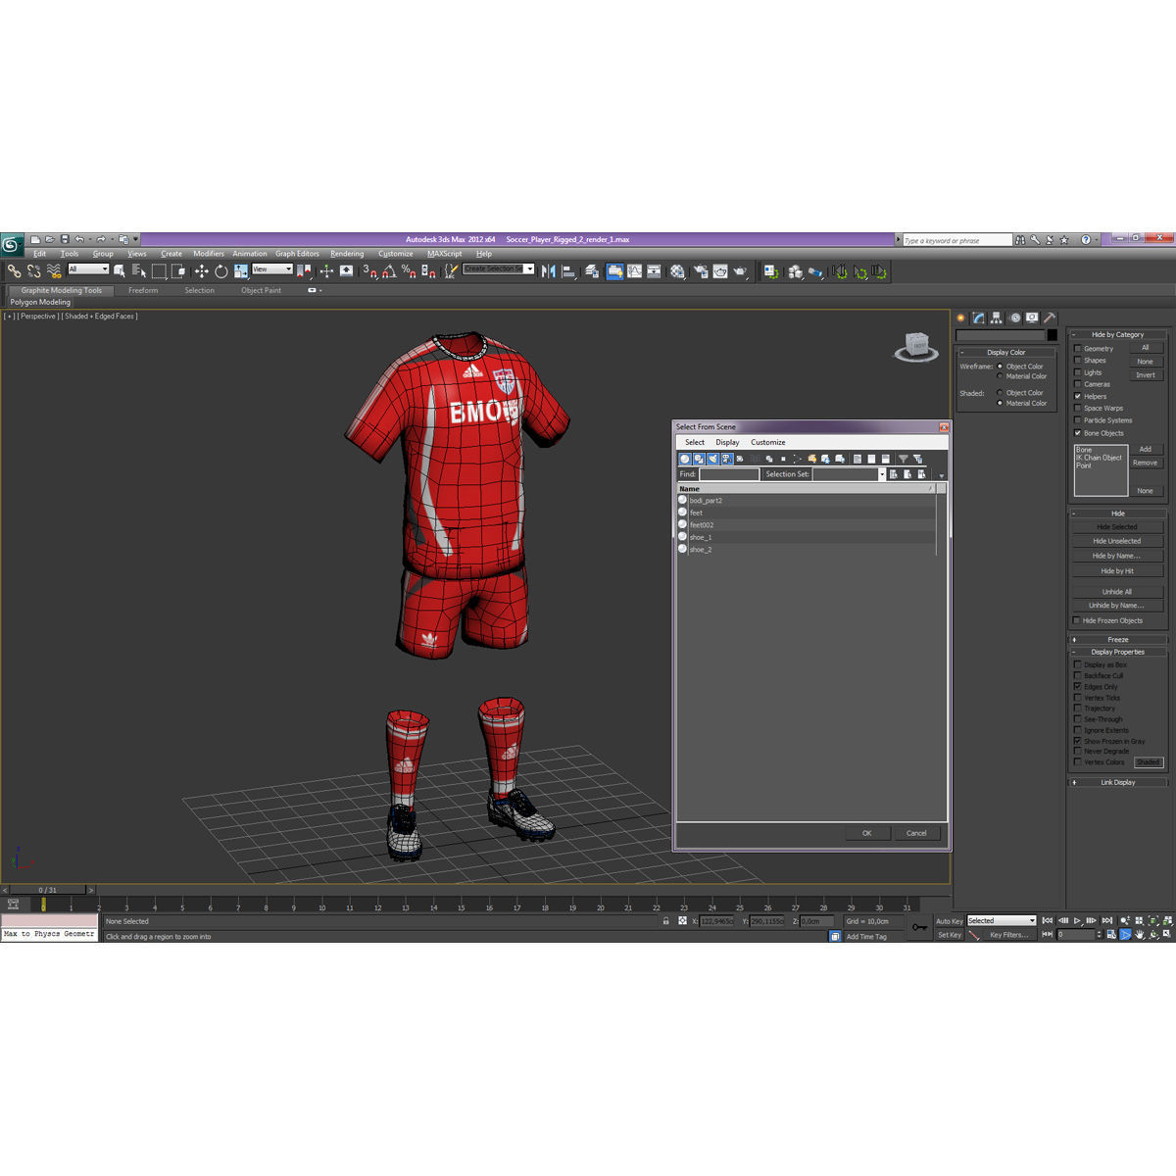Open the reference coordinate View dropdown
The image size is (1176, 1176).
click(x=272, y=269)
